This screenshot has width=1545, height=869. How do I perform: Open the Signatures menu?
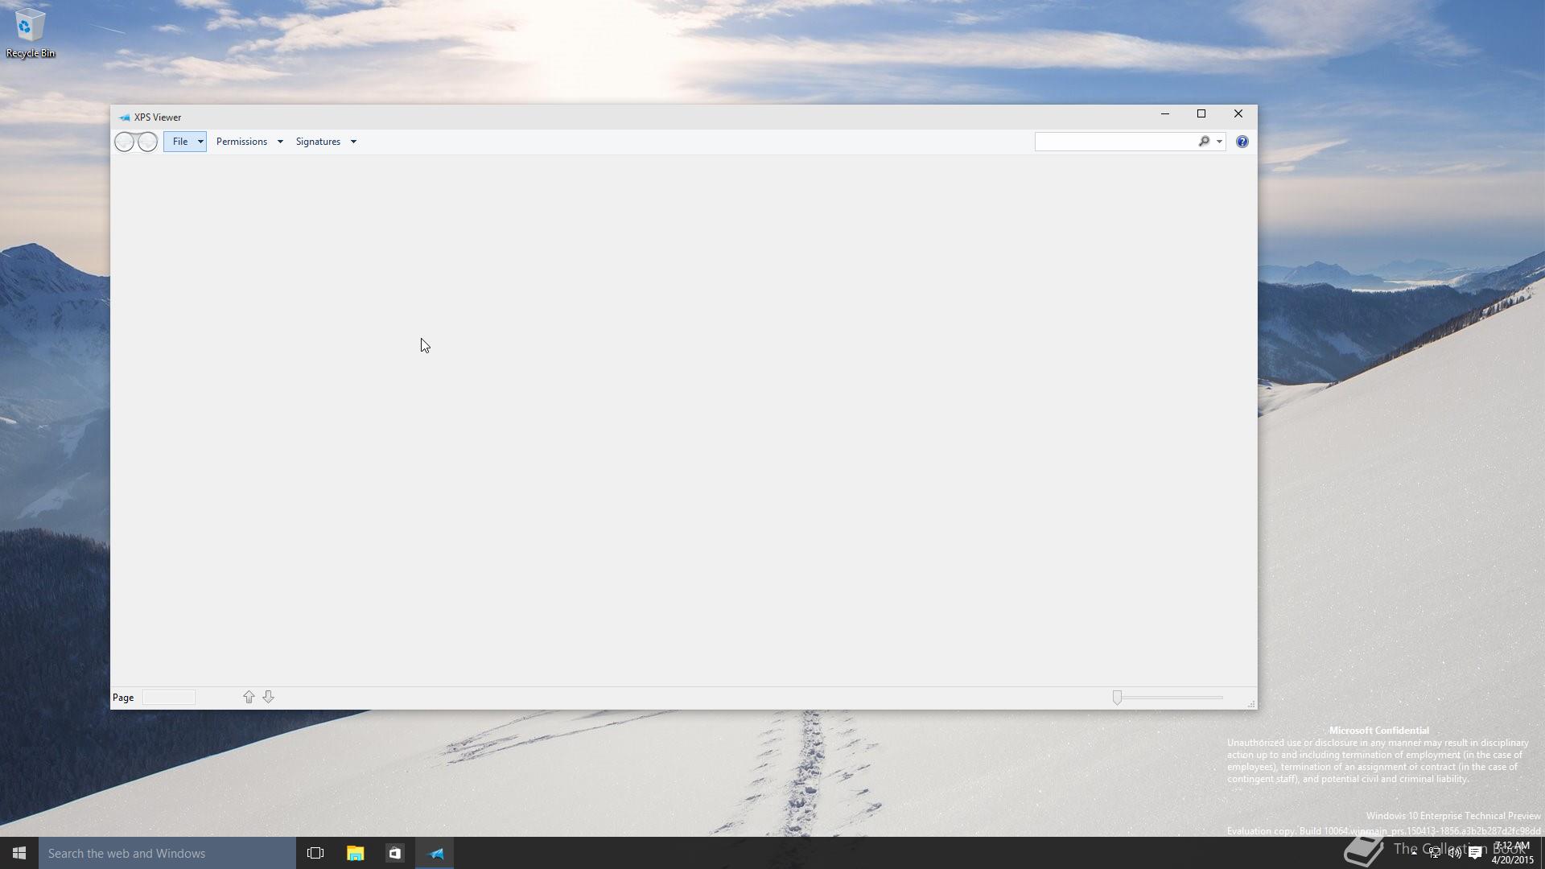click(x=318, y=142)
